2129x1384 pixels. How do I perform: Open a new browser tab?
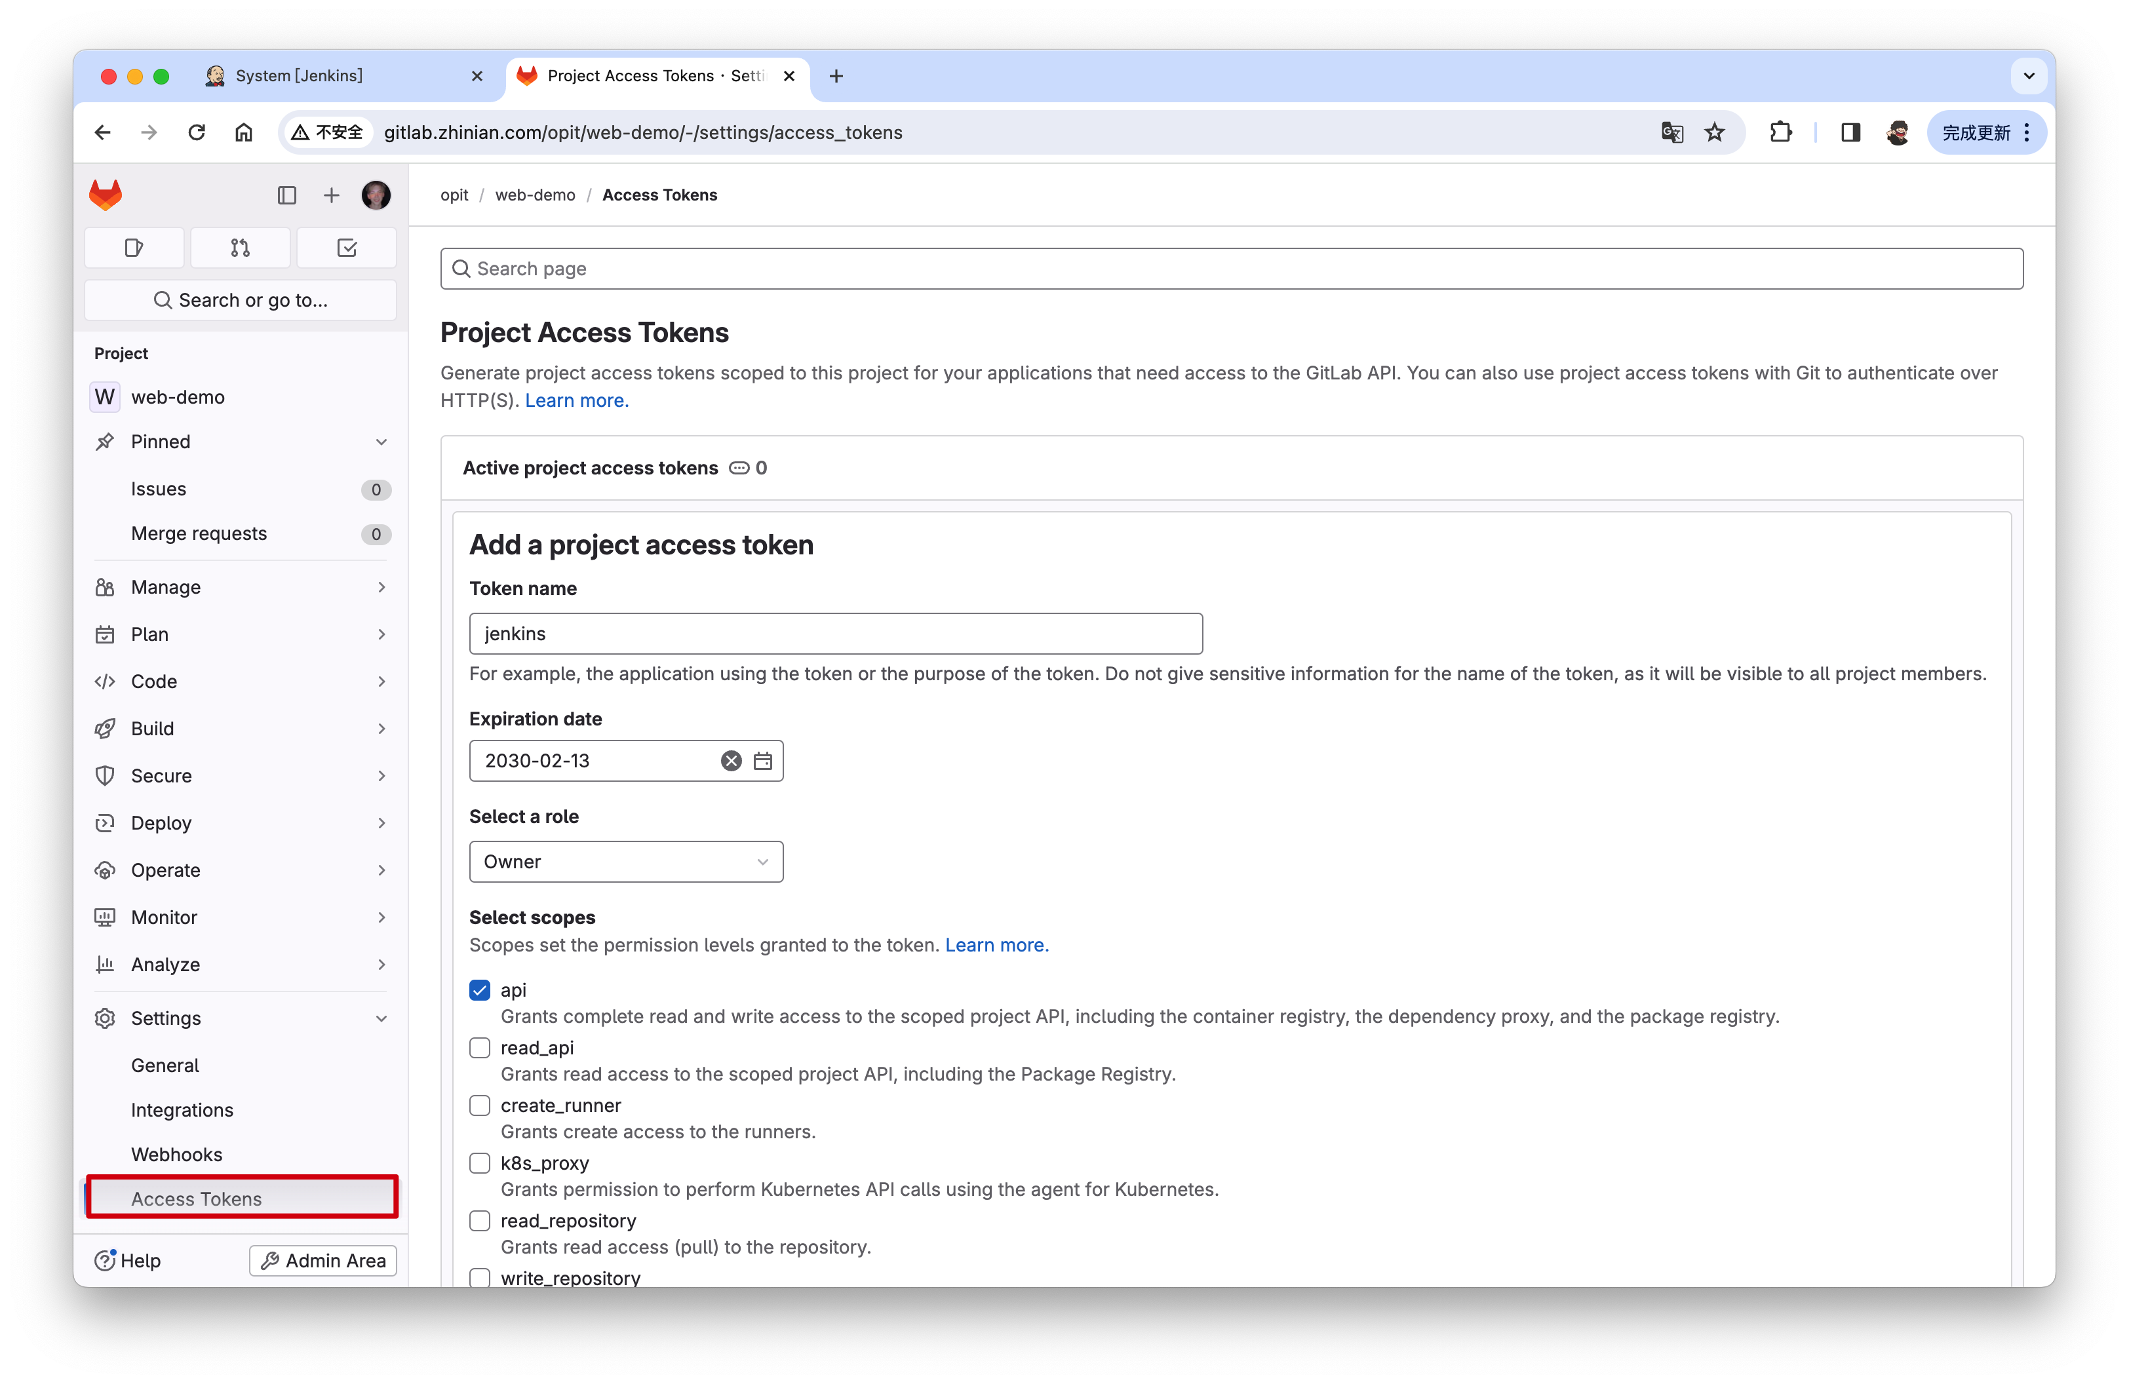(836, 76)
